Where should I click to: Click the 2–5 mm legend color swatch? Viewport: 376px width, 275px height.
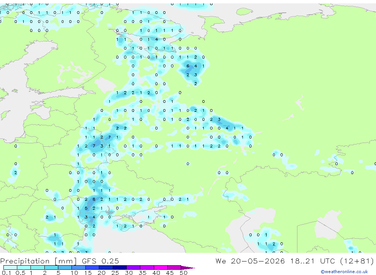click(x=51, y=267)
